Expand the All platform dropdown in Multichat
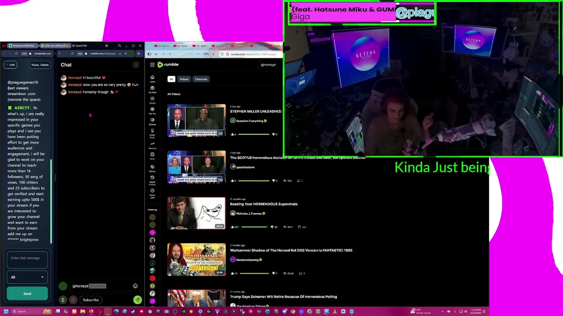This screenshot has height=316, width=563. pos(27,277)
